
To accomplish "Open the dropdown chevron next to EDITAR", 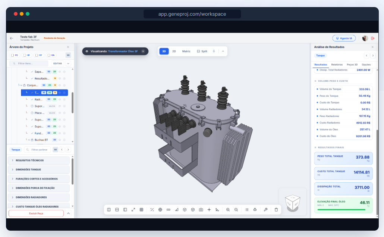I will (68, 63).
